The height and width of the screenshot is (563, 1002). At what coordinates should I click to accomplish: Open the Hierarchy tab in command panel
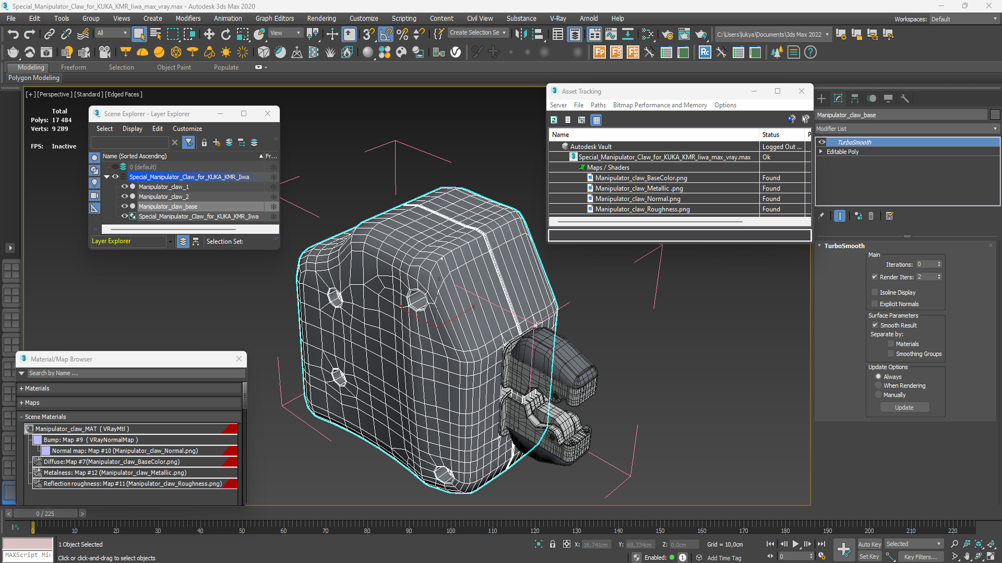click(855, 99)
